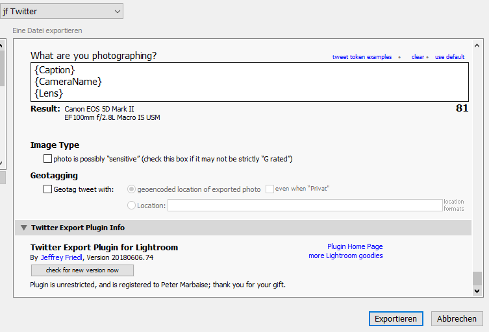Viewport: 489px width, 332px height.
Task: Tick the even when Privat checkbox
Action: click(270, 189)
